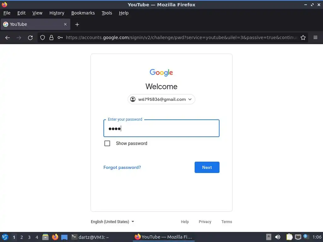Open the Tools menu
323x242 pixels.
[107, 13]
